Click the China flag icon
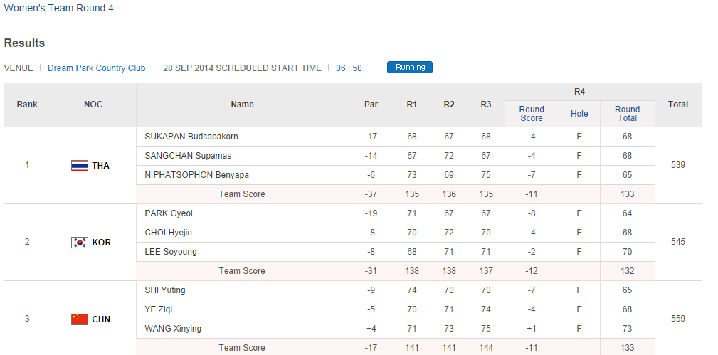This screenshot has width=718, height=355. [x=80, y=319]
